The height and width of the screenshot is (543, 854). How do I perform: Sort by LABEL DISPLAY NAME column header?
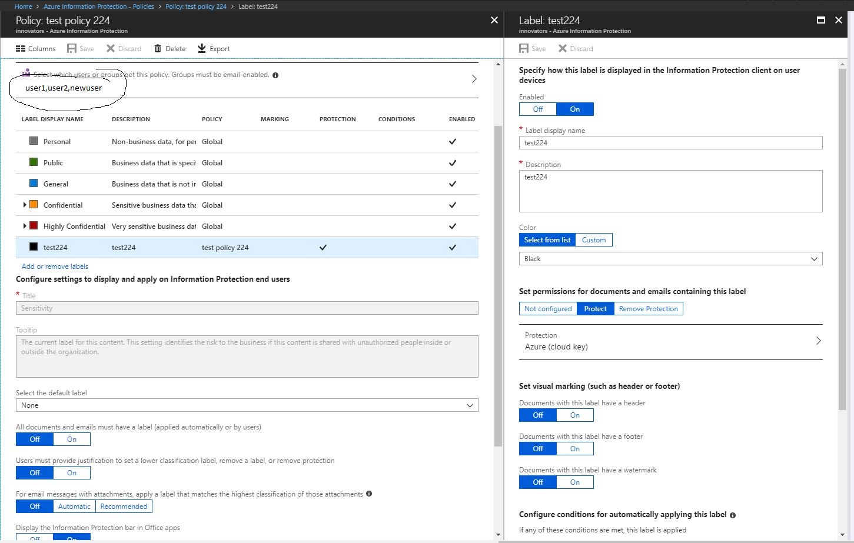[x=52, y=119]
